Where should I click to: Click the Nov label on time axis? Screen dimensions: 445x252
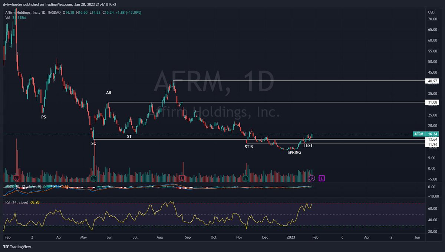point(239,237)
